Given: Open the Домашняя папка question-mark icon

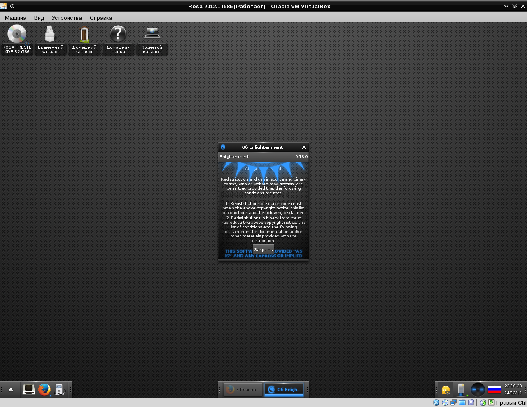Looking at the screenshot, I should click(x=118, y=34).
